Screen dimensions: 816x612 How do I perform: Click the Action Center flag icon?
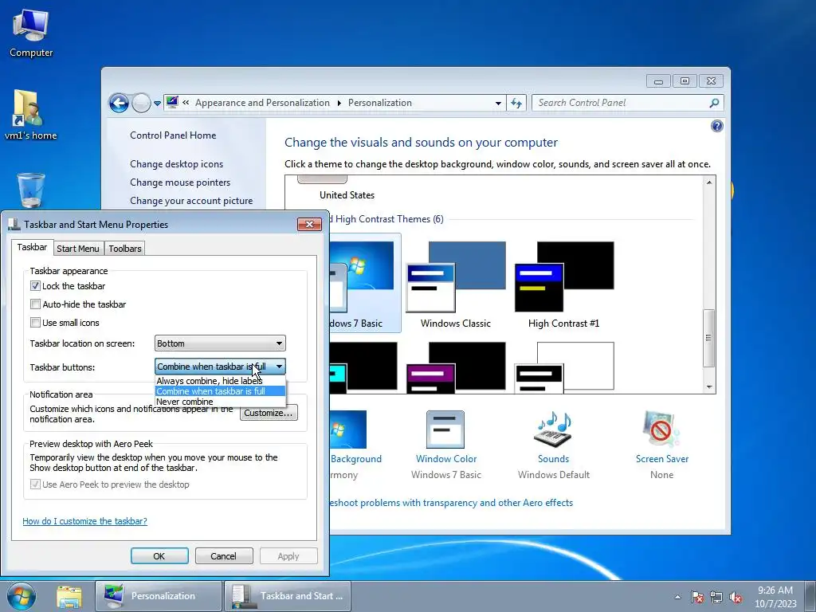click(x=696, y=597)
